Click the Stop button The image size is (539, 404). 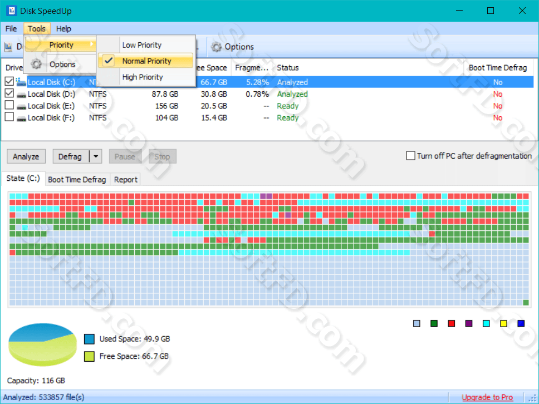(162, 157)
